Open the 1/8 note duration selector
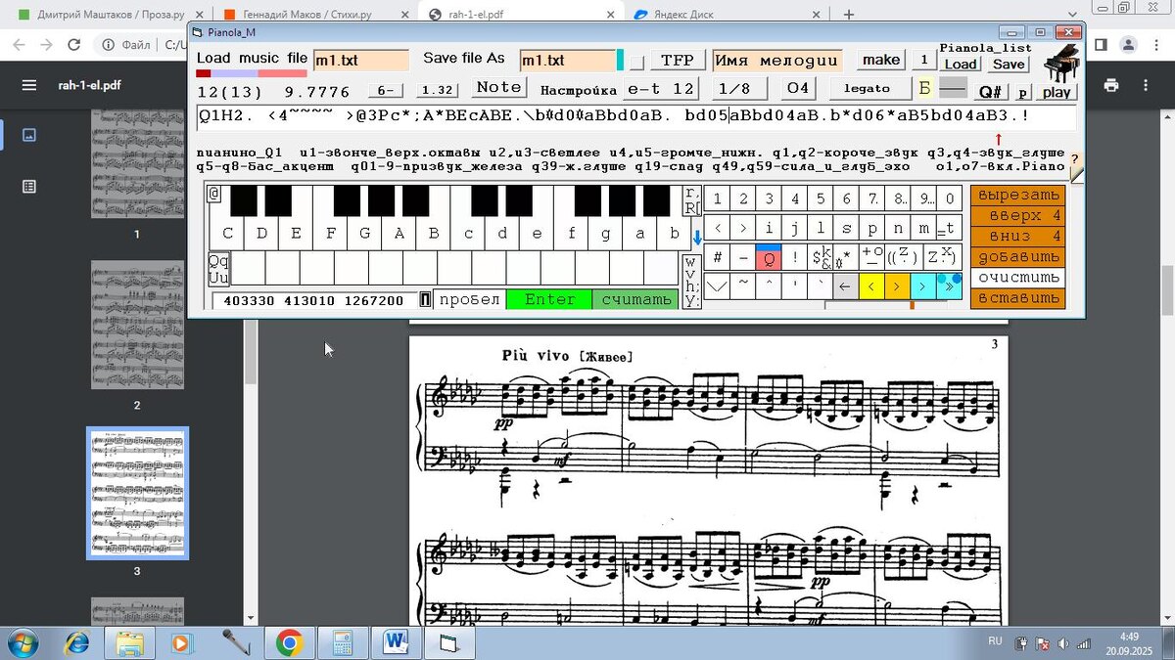The height and width of the screenshot is (660, 1175). coord(734,88)
